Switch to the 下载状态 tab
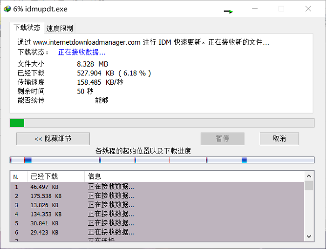Image resolution: width=326 pixels, height=249 pixels. point(27,27)
